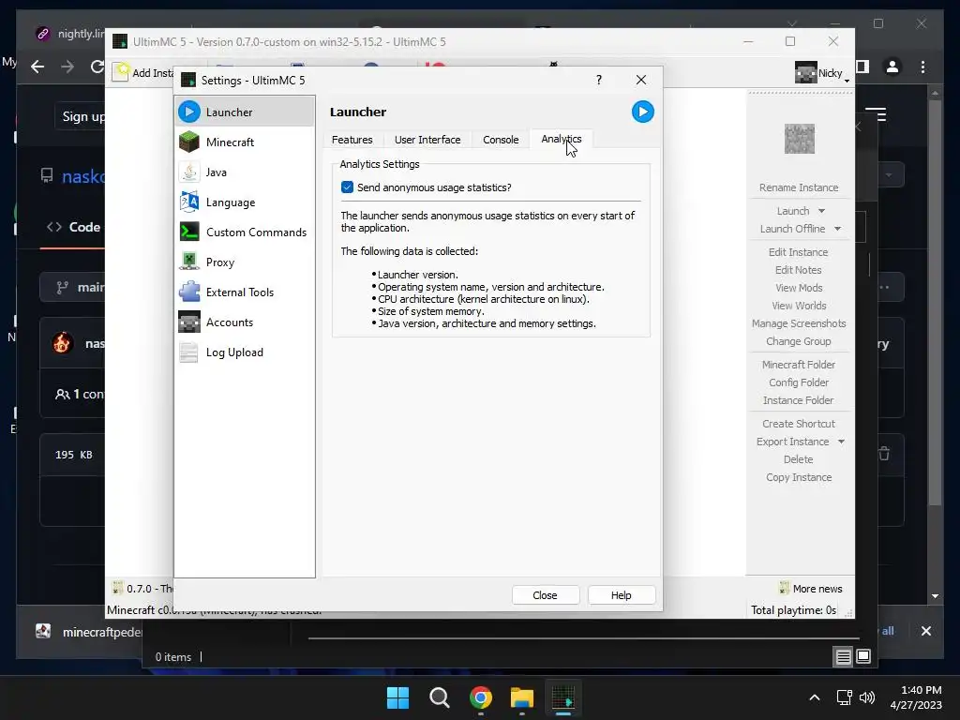Open Windows Start menu
The width and height of the screenshot is (960, 720).
click(x=397, y=697)
